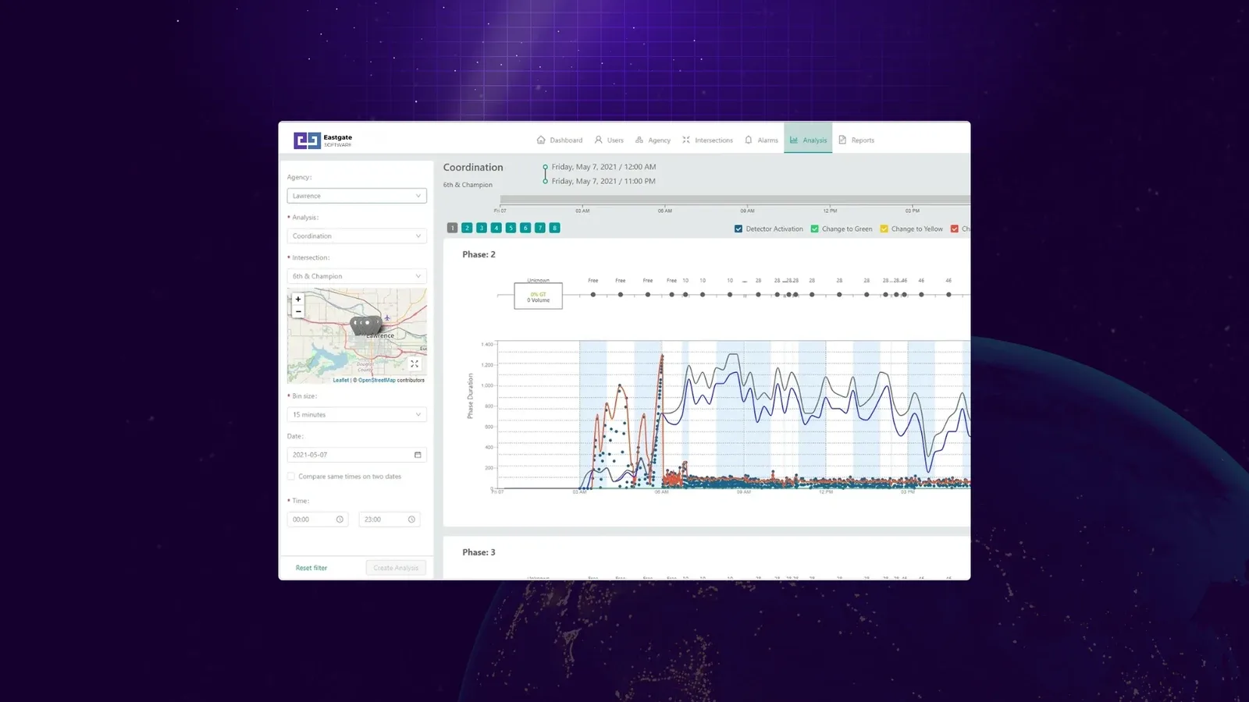Go to the Users tab
The height and width of the screenshot is (702, 1249).
click(x=609, y=140)
